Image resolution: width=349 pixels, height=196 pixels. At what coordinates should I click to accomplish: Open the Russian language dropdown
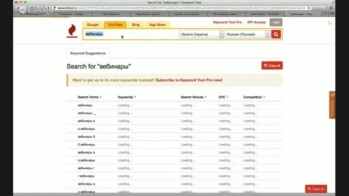pyautogui.click(x=247, y=34)
